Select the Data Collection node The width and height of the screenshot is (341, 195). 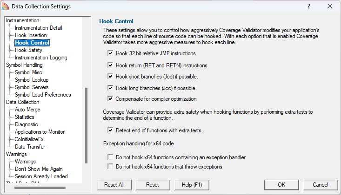pos(23,102)
